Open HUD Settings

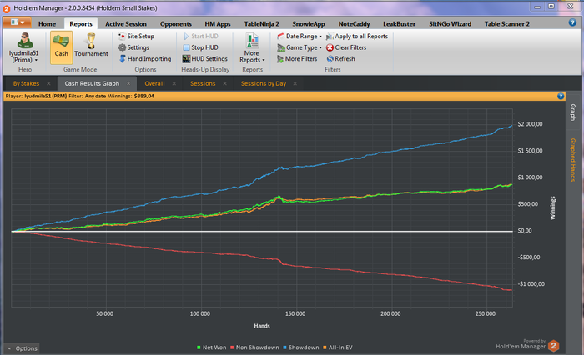pyautogui.click(x=205, y=59)
